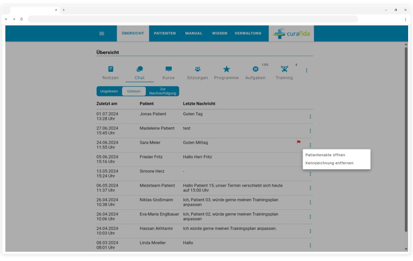
Task: Choose Patientenakte öffnen from context menu
Action: tap(337, 155)
